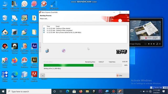Click the Ultra Buffer logo
Screen dimensions: 168x94
[x=122, y=52]
